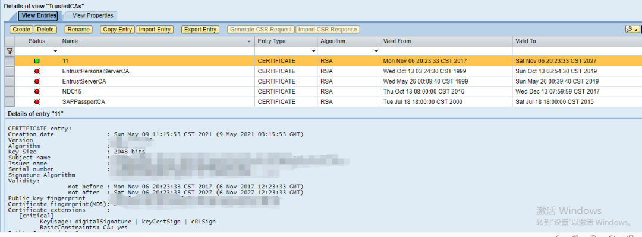
Task: Click the sort arrow in the Name column header
Action: [x=249, y=41]
